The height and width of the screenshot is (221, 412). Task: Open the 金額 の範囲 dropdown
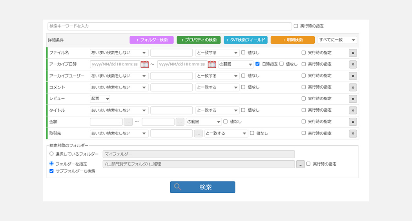pyautogui.click(x=204, y=122)
